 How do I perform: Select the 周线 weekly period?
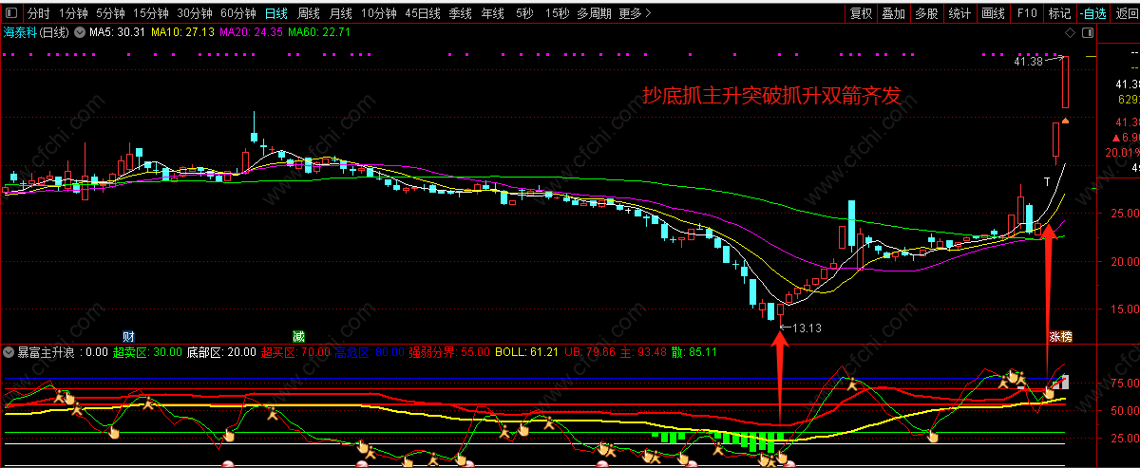click(309, 13)
